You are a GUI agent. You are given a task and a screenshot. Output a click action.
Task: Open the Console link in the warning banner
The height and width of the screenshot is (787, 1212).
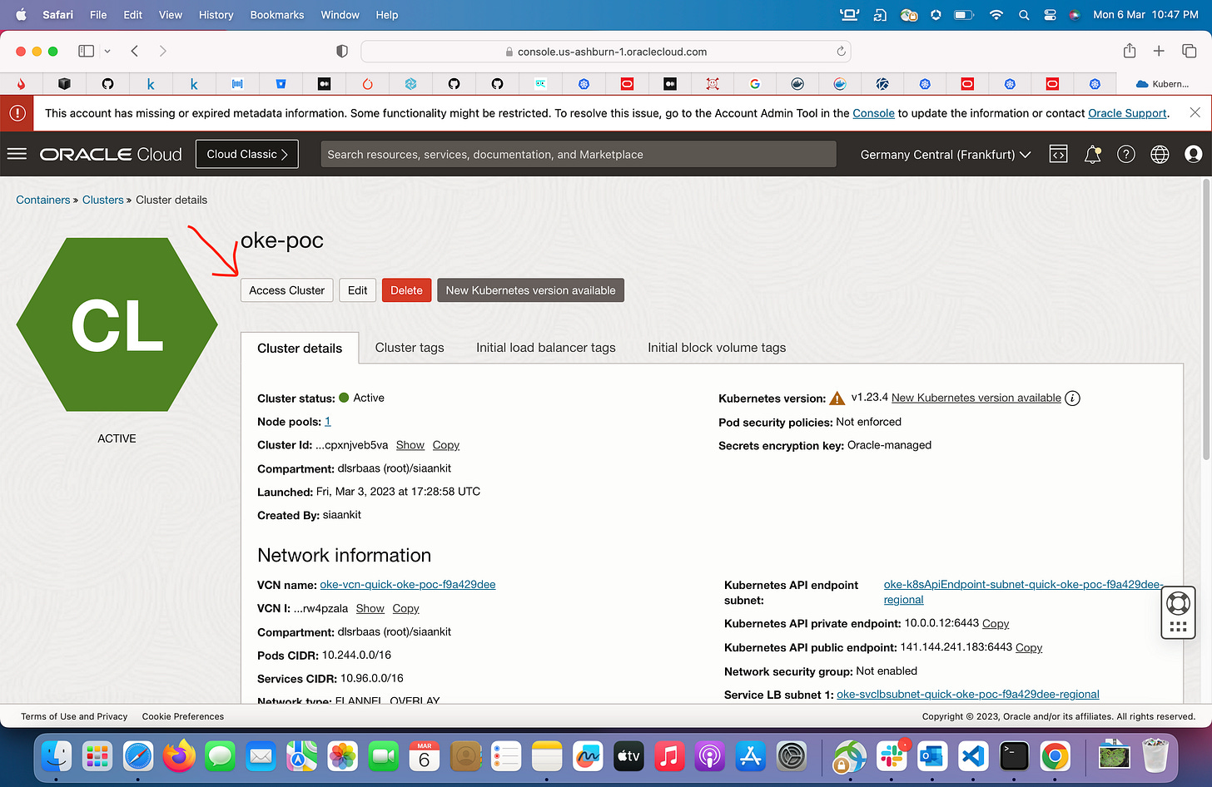(874, 113)
